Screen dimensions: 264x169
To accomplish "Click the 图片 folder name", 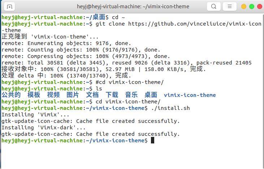I will coord(73,95).
